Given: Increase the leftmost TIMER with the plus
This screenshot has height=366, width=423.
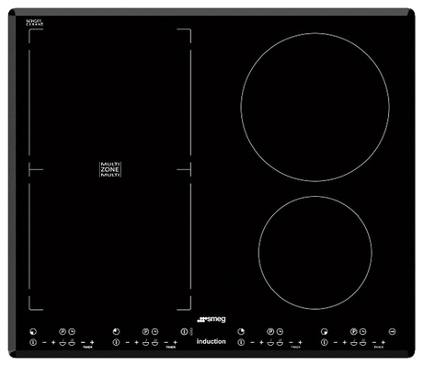Looking at the screenshot, I should coord(92,342).
